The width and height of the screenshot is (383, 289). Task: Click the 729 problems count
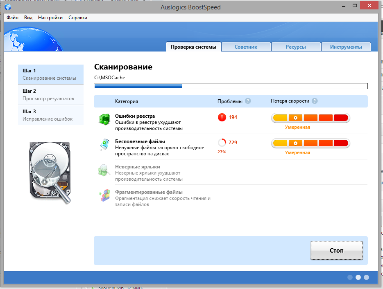[x=233, y=143]
